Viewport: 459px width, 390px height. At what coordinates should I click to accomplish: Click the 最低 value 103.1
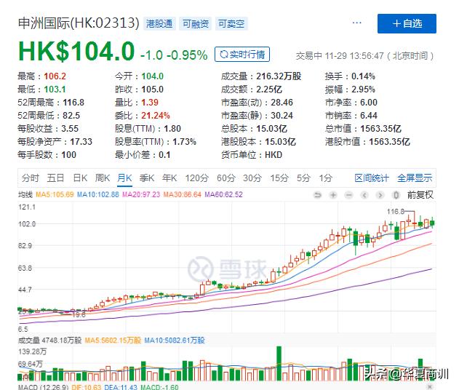click(x=55, y=89)
